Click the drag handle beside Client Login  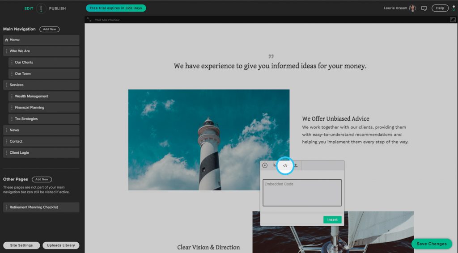(6, 152)
